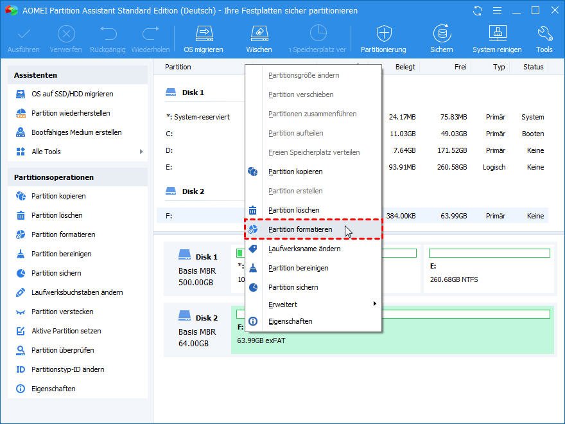Open the hamburger menu in the title bar
This screenshot has width=565, height=424.
pos(497,11)
